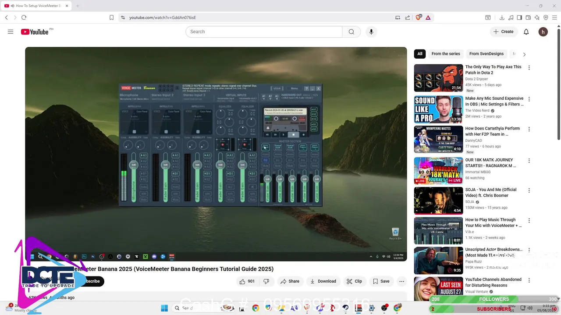Viewport: 561px width, 315px height.
Task: Open options for the Cartethyia F2P Team video
Action: click(x=529, y=129)
